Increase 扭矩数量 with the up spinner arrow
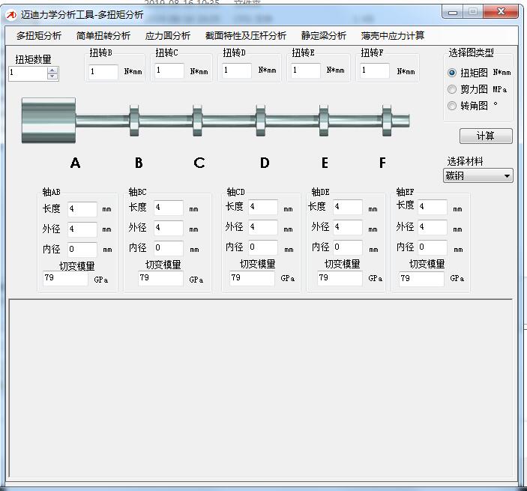 click(52, 70)
